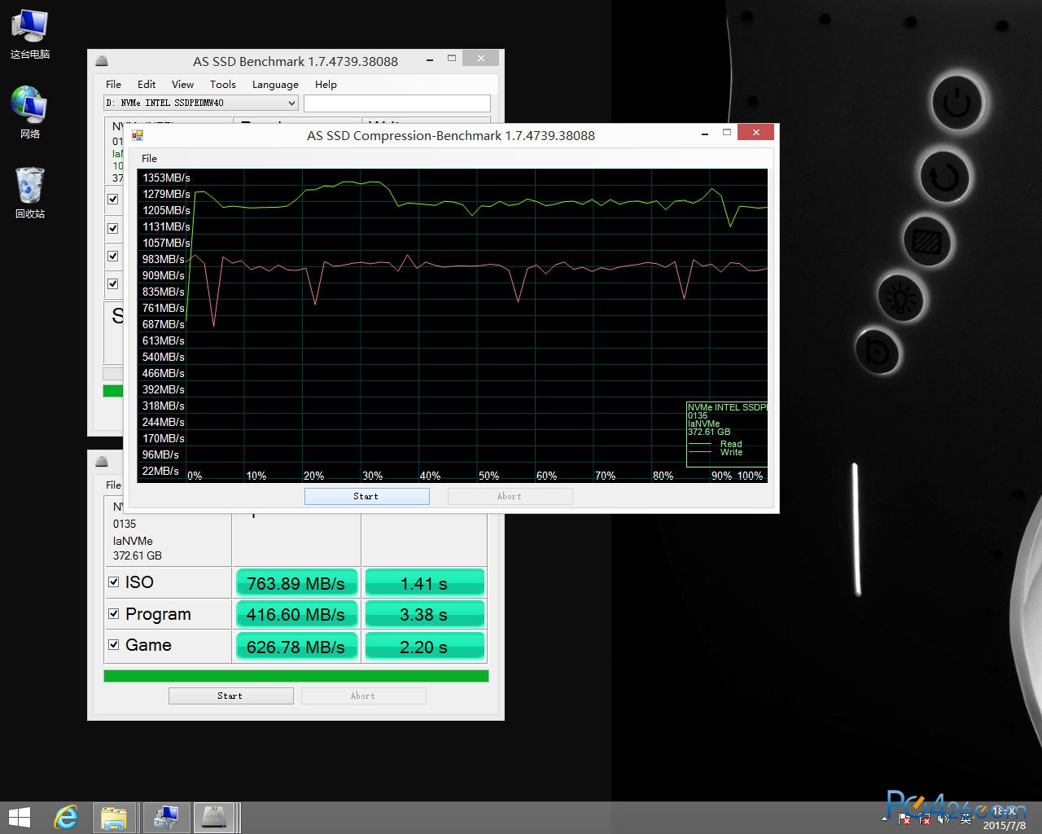The image size is (1042, 834).
Task: Click the AS SSD drive icon on the taskbar
Action: point(215,818)
